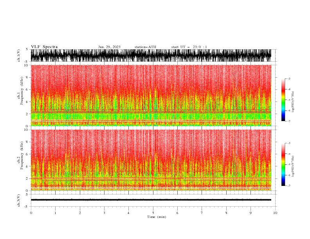This screenshot has width=310, height=239.
Task: Click the "-7" tick of ch.2 colorbar
Action: point(288,186)
